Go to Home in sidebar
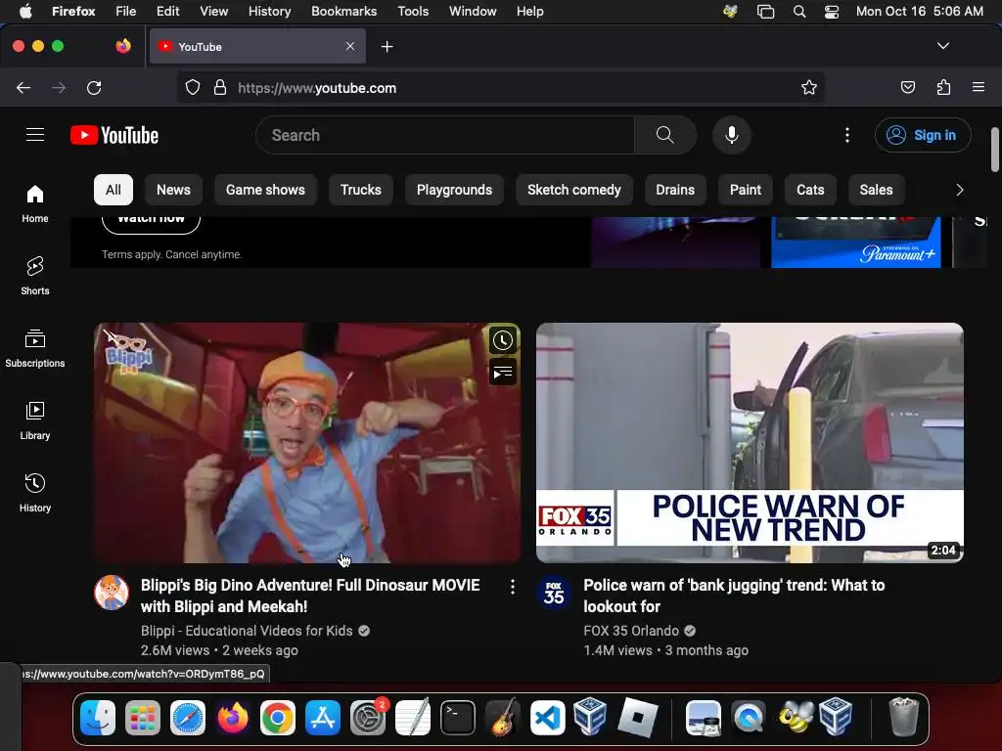The image size is (1002, 751). tap(35, 203)
